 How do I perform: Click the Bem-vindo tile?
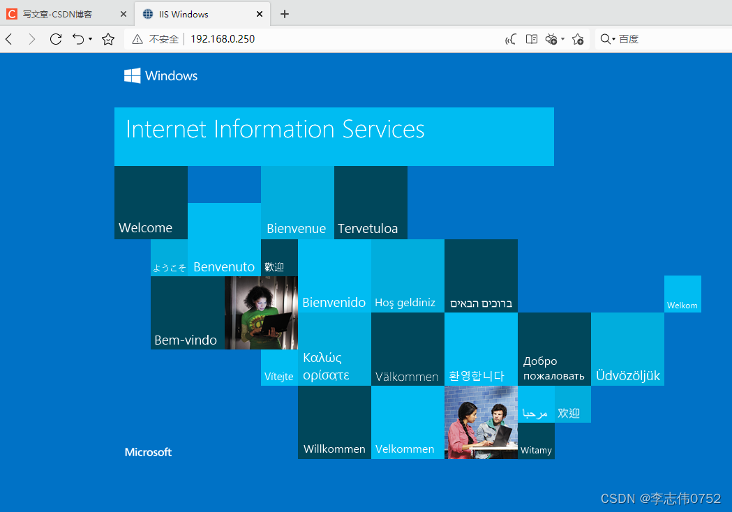click(x=188, y=313)
